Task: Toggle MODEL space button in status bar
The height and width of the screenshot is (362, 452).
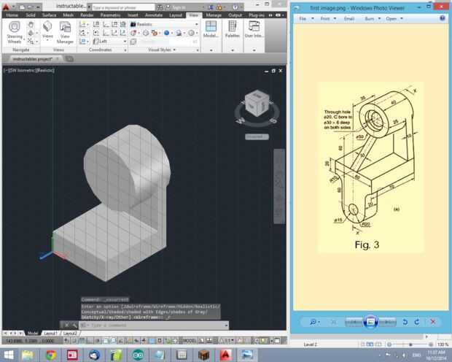Action: click(x=190, y=341)
